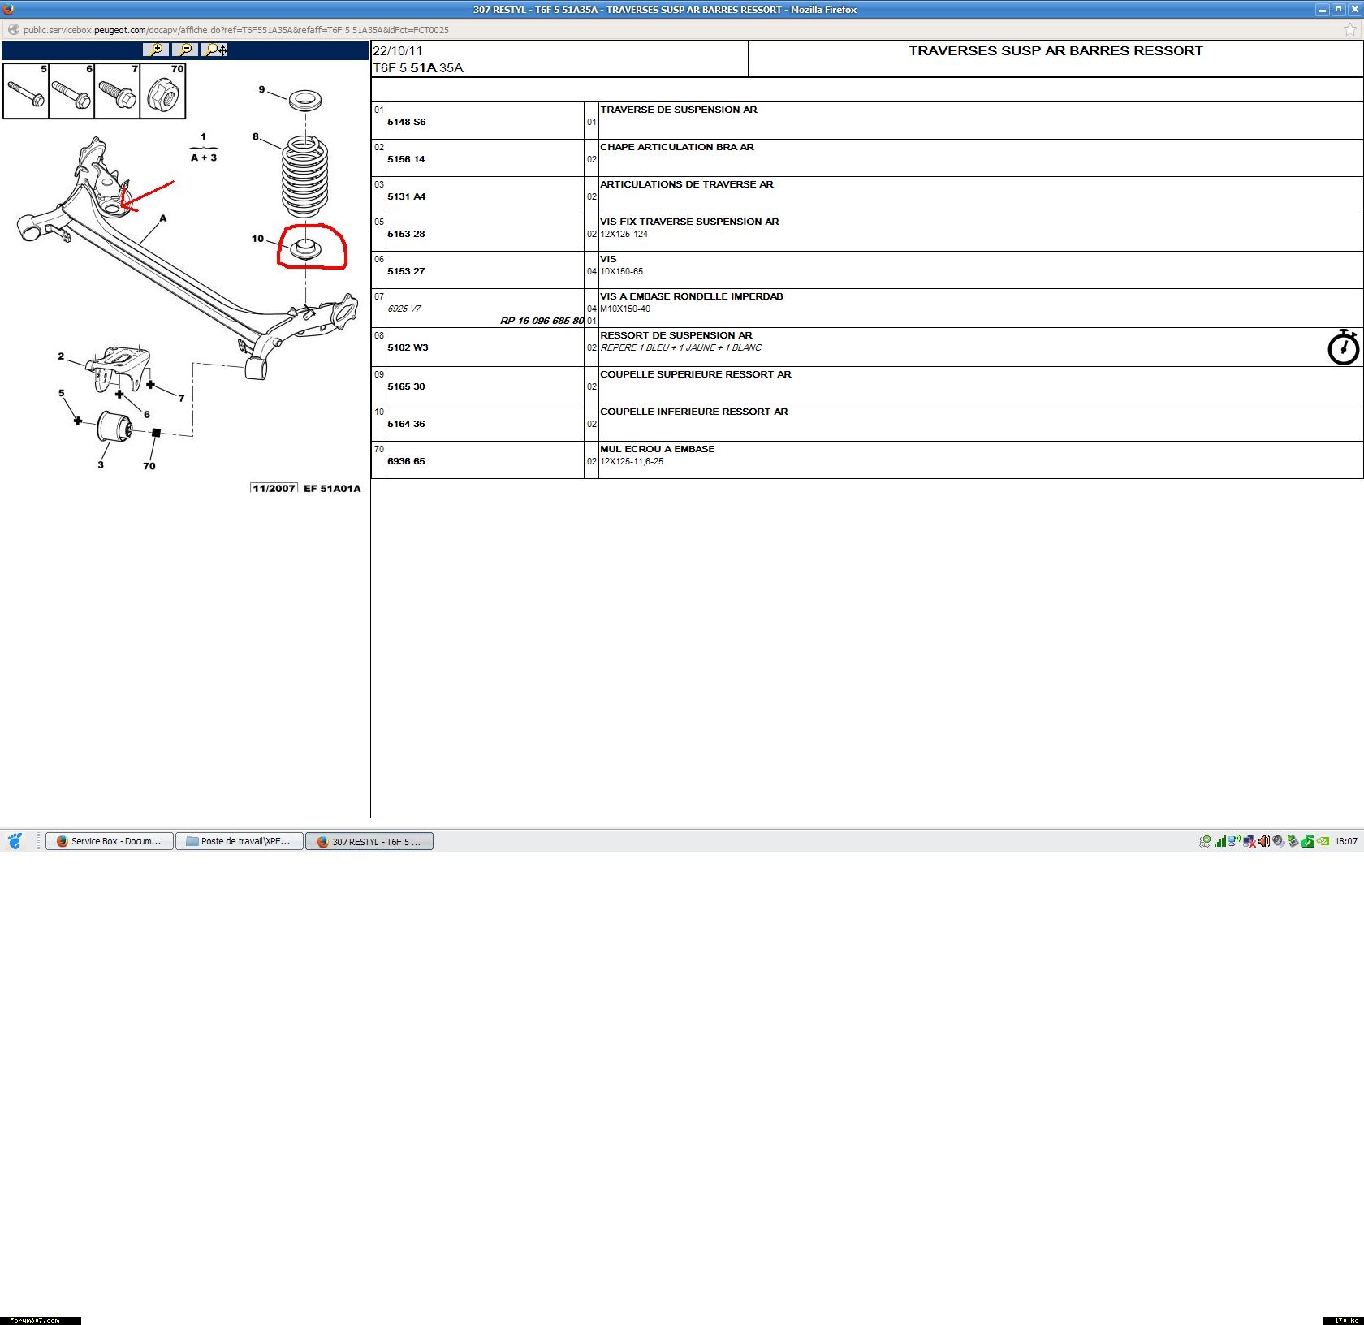Click the 10X150-65 size text
Viewport: 1364px width, 1325px height.
[x=622, y=271]
